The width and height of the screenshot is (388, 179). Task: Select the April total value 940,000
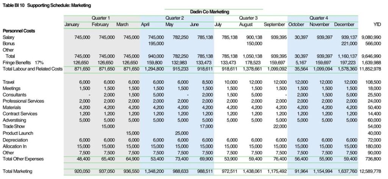pos(156,56)
